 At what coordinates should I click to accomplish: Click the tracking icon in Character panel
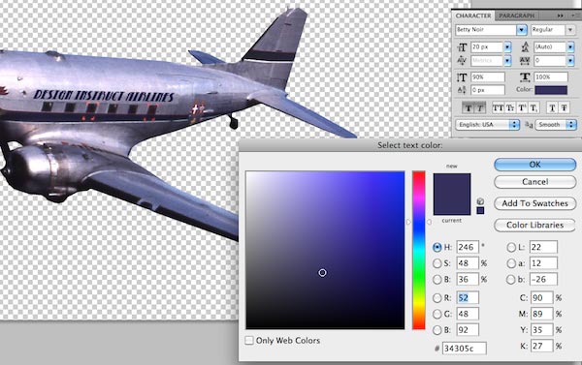[x=525, y=60]
